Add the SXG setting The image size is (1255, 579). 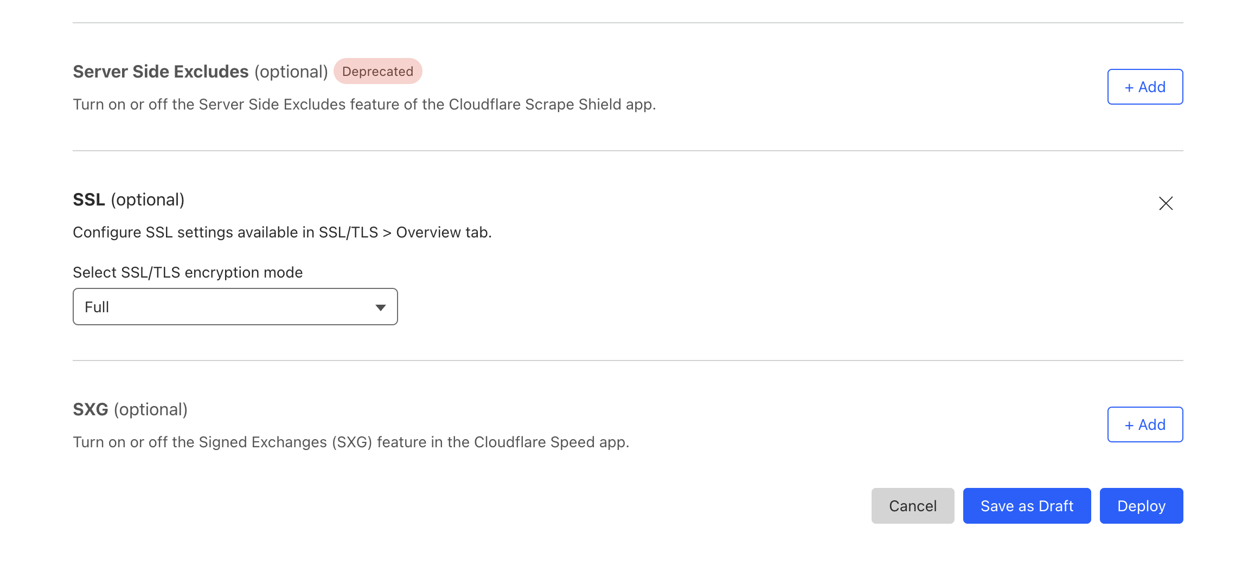pyautogui.click(x=1145, y=424)
